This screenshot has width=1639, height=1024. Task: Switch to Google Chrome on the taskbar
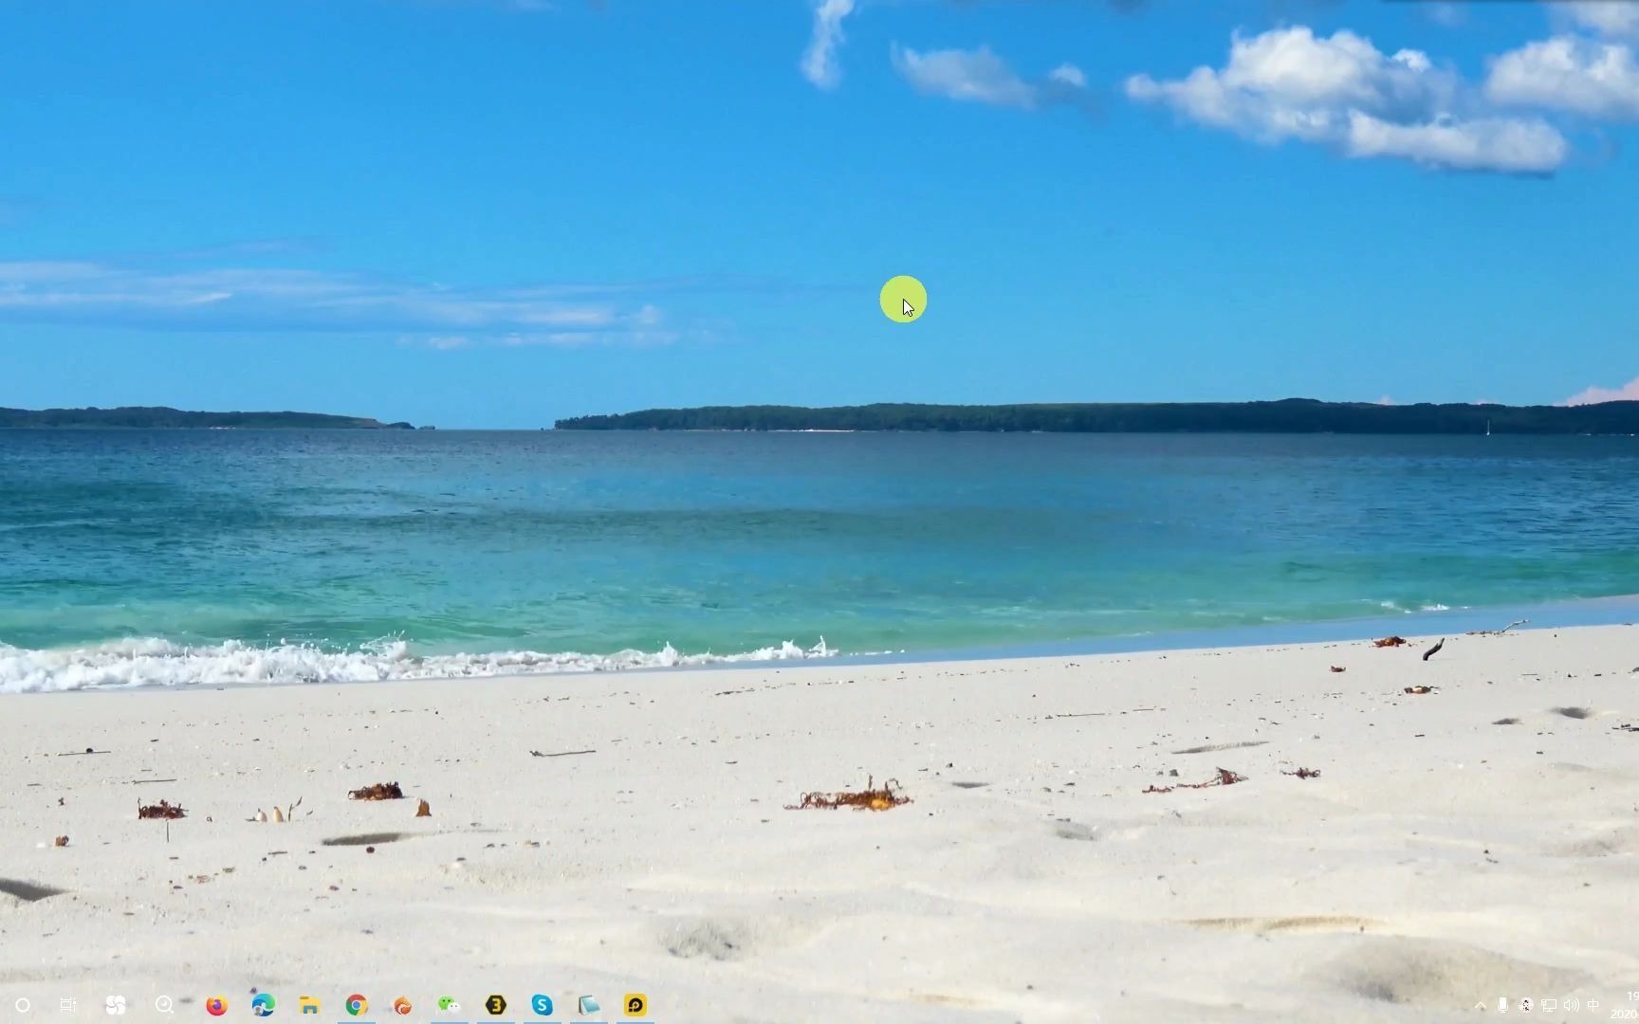pos(357,1005)
